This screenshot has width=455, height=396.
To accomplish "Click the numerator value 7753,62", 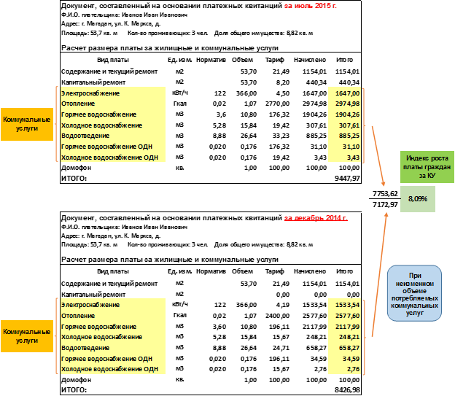I will coord(385,193).
